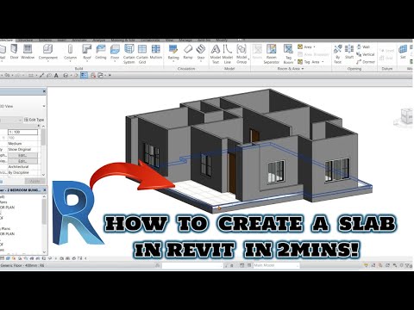This screenshot has height=310, width=414.
Task: Select the Railing tool
Action: (x=173, y=53)
